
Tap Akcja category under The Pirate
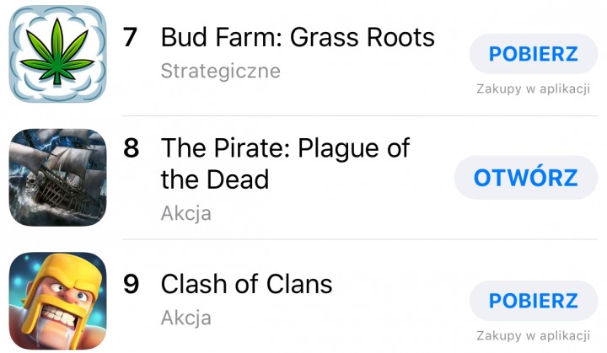click(186, 213)
